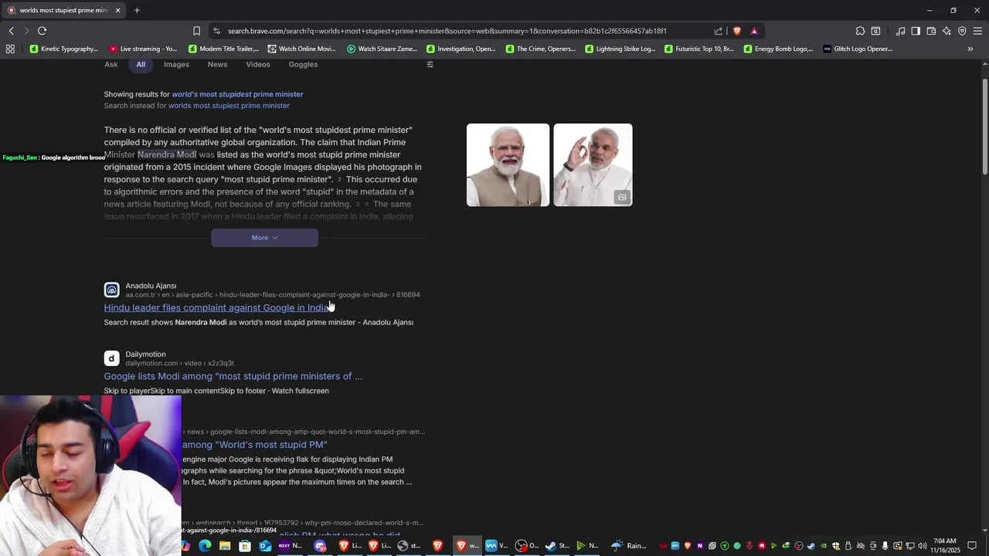Reload the current page
Screen dimensions: 989x556
(x=42, y=31)
